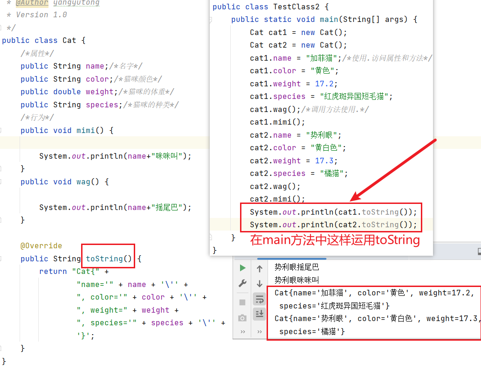
Task: Click the "摇尾巴" string literal
Action: 167,207
